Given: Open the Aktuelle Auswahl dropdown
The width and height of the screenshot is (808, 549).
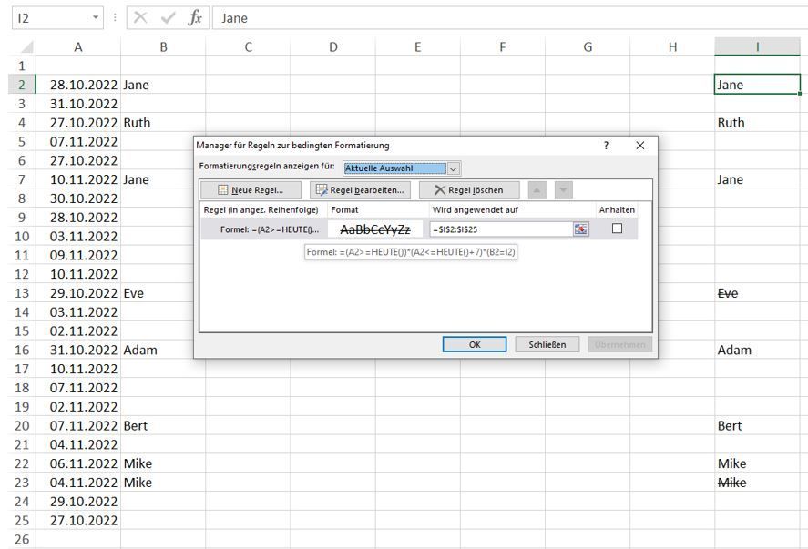Looking at the screenshot, I should [x=453, y=168].
